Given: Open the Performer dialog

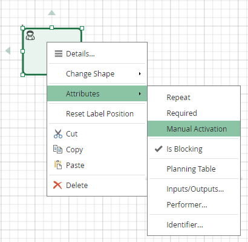Looking at the screenshot, I should click(194, 205).
